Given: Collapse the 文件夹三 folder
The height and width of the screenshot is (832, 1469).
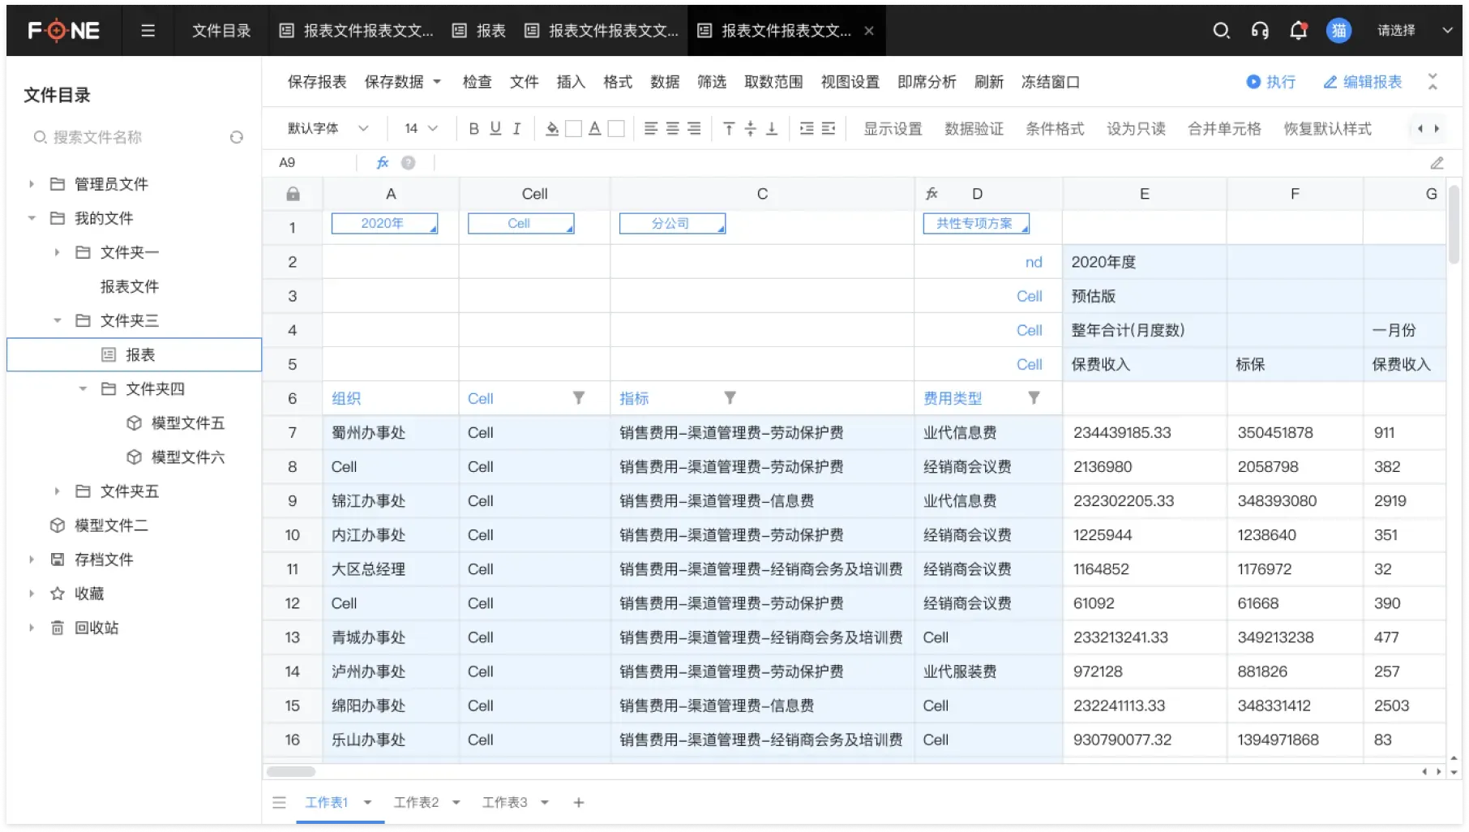Looking at the screenshot, I should (x=58, y=320).
